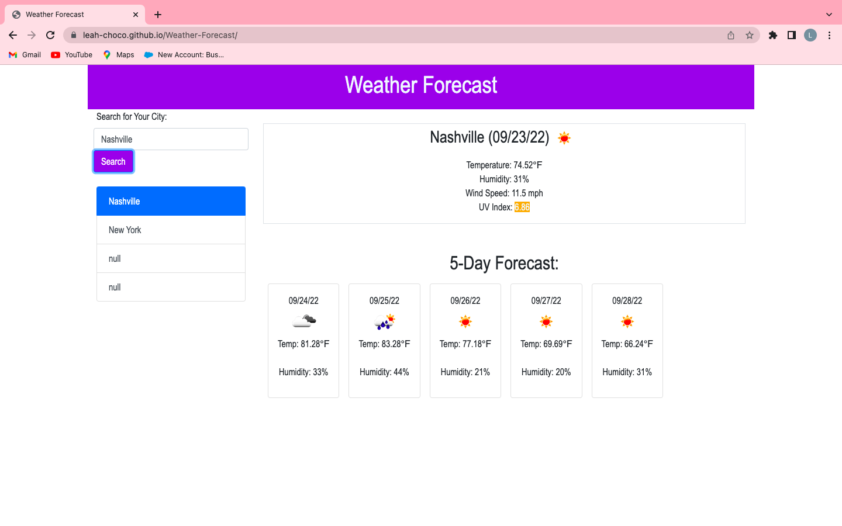
Task: Click the Maps pin icon in bookmarks bar
Action: tap(106, 54)
